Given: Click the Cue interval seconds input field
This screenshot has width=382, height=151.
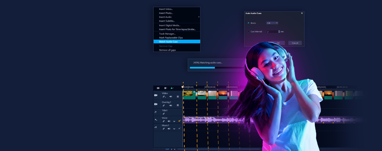Looking at the screenshot, I should coord(272,31).
